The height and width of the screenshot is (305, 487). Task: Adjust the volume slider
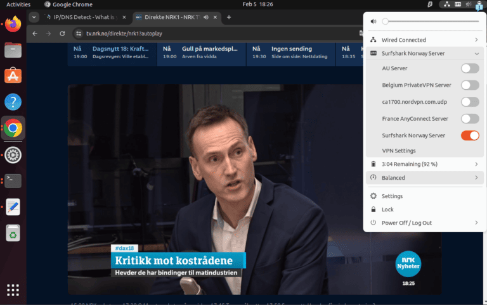(x=430, y=22)
